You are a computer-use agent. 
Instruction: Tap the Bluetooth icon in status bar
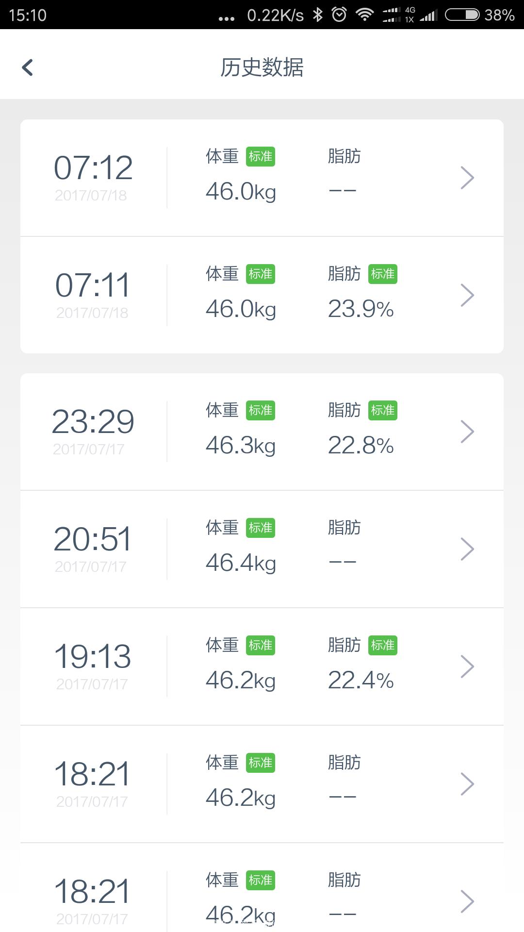318,15
